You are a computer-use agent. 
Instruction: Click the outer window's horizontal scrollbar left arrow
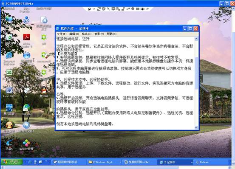pyautogui.click(x=3, y=167)
